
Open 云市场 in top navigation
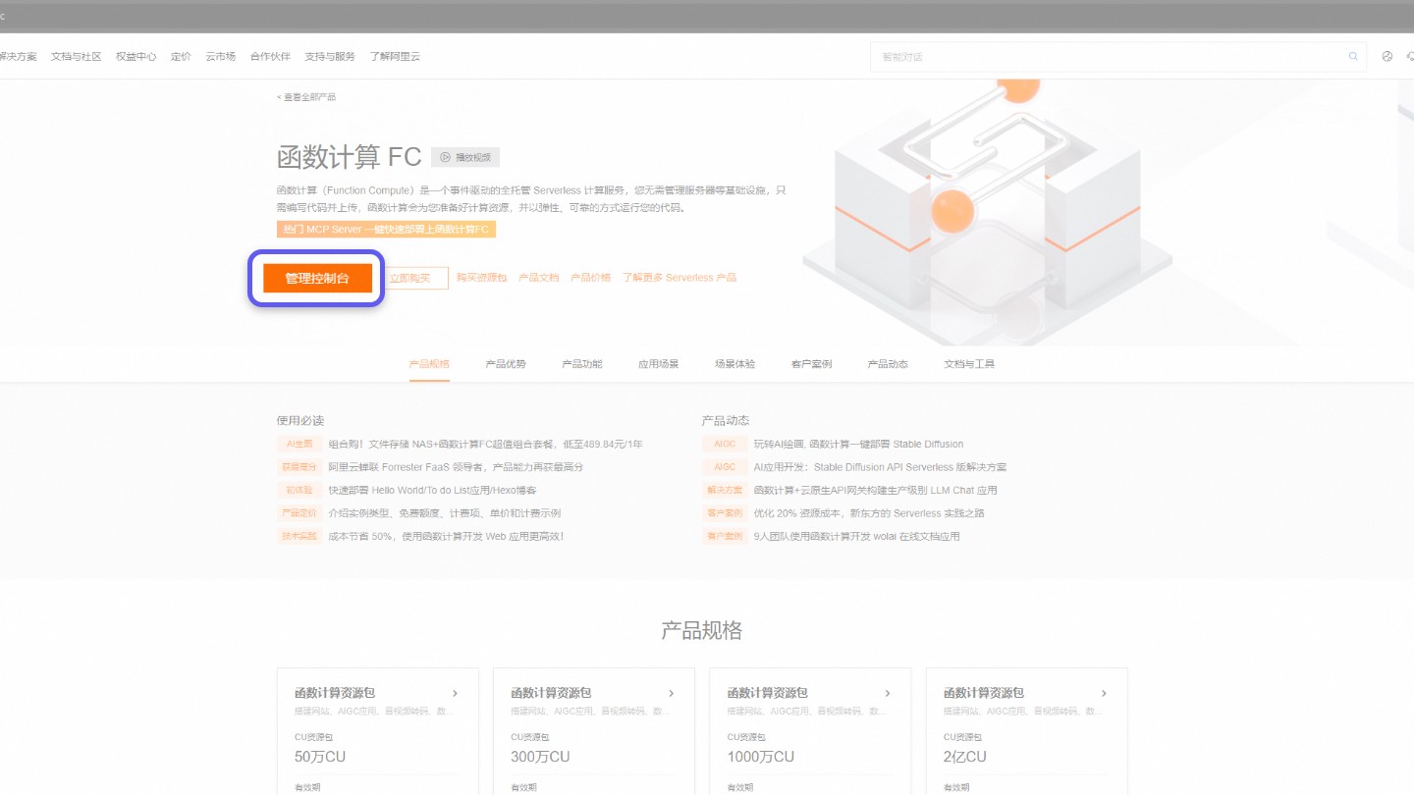[221, 57]
